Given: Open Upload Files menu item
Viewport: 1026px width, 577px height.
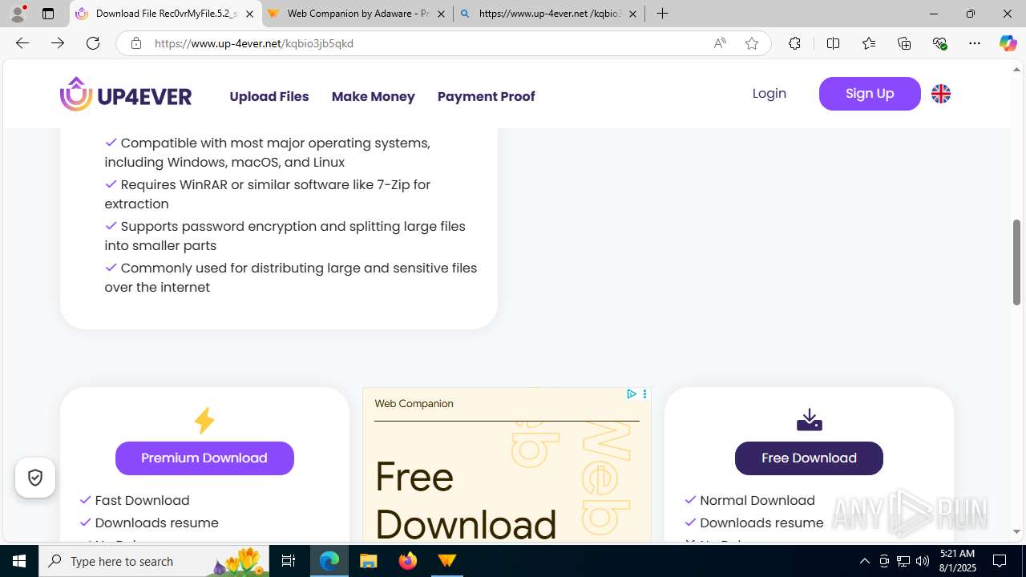Looking at the screenshot, I should tap(269, 96).
